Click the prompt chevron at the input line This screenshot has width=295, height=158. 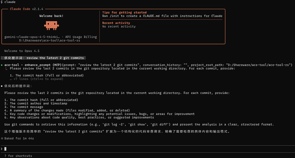pyautogui.click(x=1, y=149)
